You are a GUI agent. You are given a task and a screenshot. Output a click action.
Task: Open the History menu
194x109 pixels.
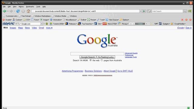pyautogui.click(x=21, y=7)
